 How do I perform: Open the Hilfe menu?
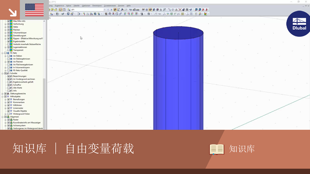pos(129,6)
